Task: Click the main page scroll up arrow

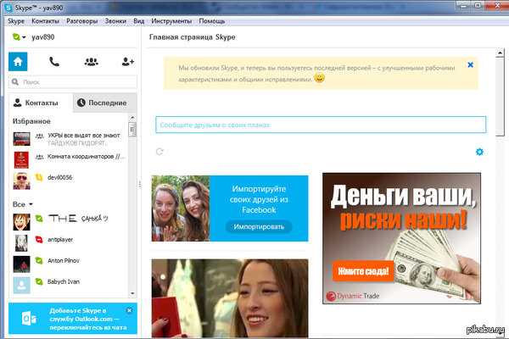Action: (x=500, y=53)
